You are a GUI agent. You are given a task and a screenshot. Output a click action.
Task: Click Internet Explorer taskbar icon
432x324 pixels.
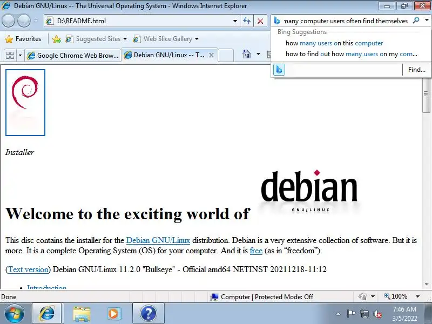coord(47,313)
